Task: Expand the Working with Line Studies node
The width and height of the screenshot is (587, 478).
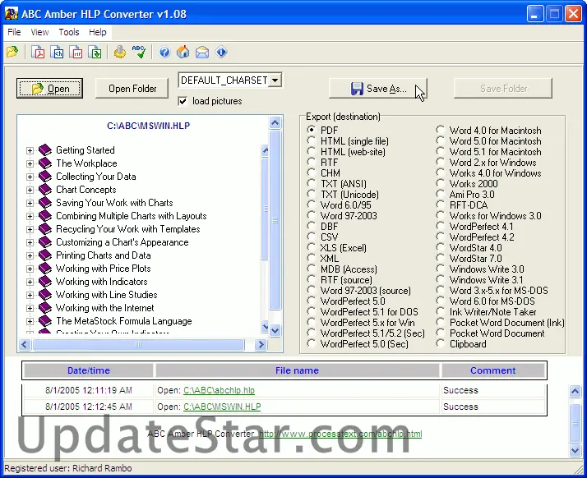Action: (30, 295)
